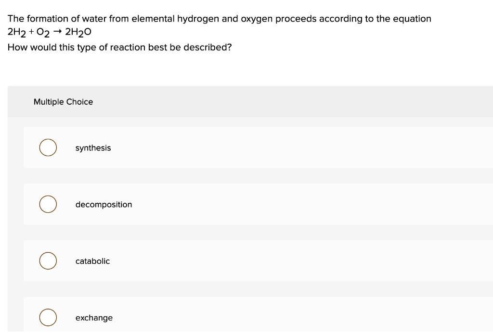Select the synthesis radio button

point(48,148)
